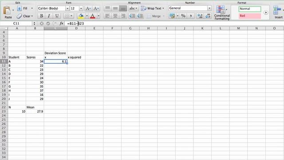Image resolution: width=284 pixels, height=160 pixels.
Task: Center text horizontally
Action: tap(115, 16)
